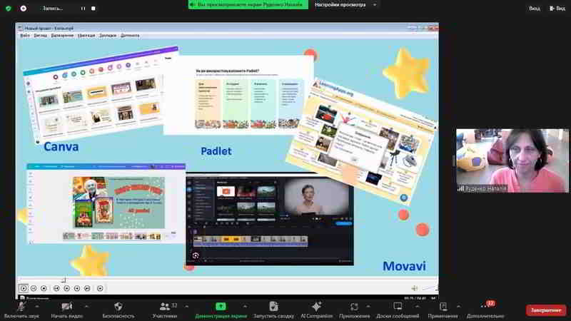Start camera with the Начать видео icon
The height and width of the screenshot is (321, 571).
pyautogui.click(x=66, y=307)
